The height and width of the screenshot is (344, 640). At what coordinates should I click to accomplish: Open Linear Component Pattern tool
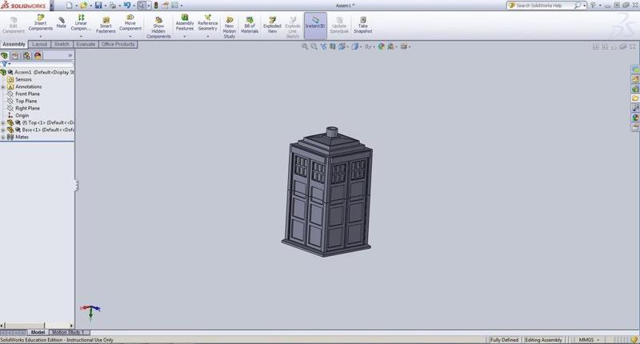click(x=81, y=22)
